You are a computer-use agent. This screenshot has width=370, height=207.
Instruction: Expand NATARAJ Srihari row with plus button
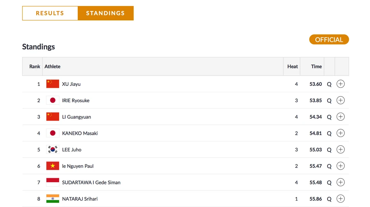[340, 199]
